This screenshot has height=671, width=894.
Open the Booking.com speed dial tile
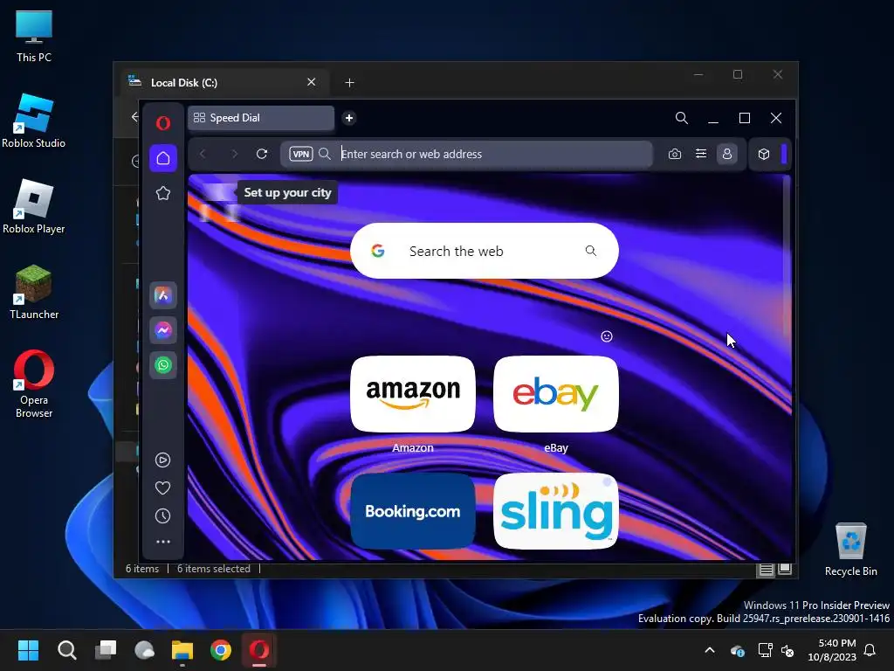(413, 510)
